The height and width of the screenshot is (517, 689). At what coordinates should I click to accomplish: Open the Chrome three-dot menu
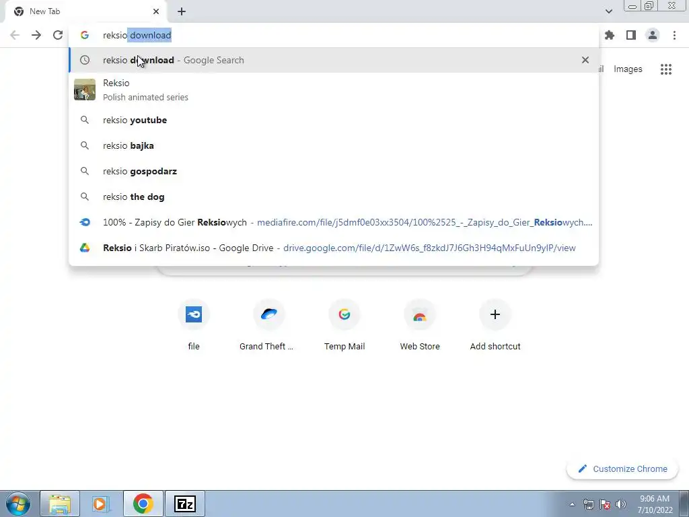click(674, 35)
